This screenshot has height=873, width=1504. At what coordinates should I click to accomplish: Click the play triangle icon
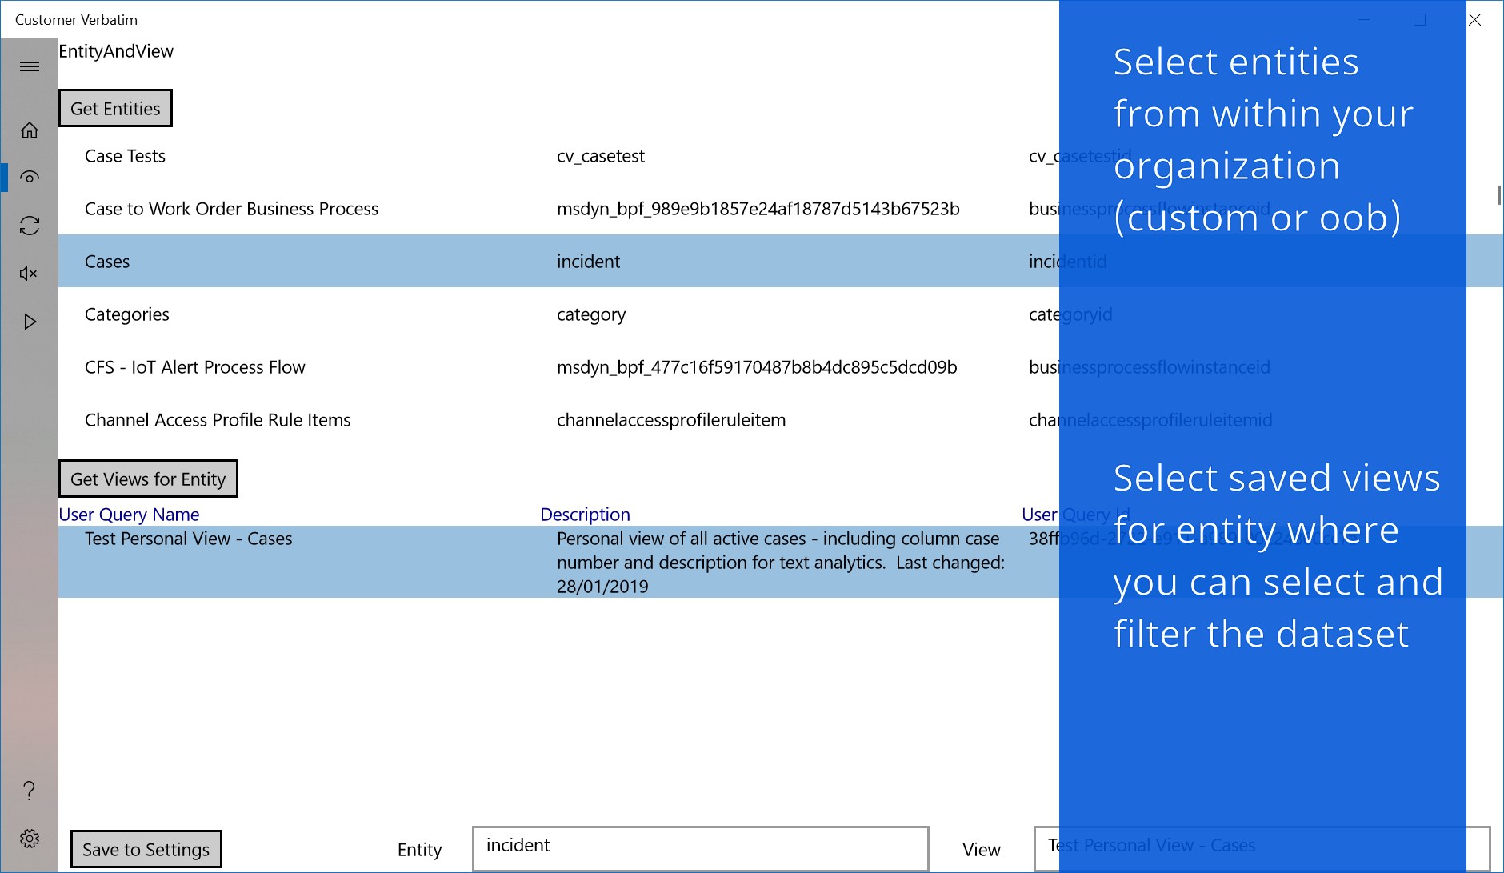[x=30, y=322]
